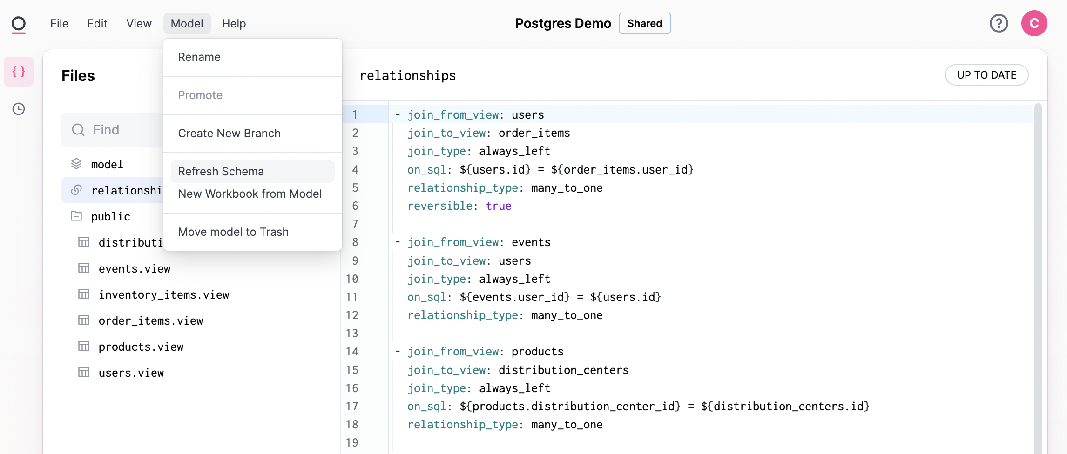Click the Omni logo home icon

(19, 24)
